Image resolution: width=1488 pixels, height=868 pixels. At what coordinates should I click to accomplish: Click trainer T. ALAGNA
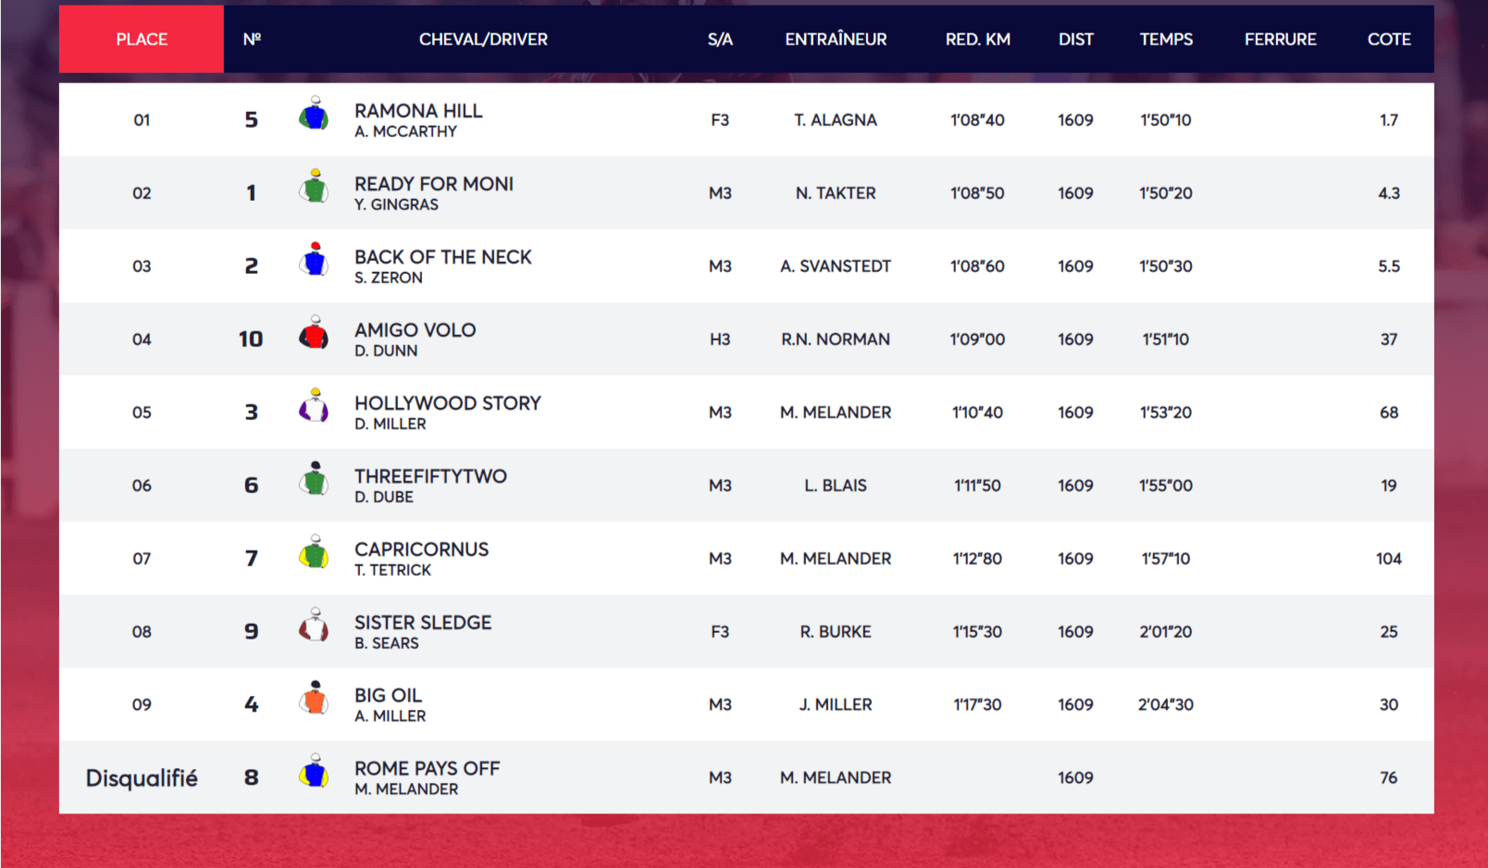836,119
